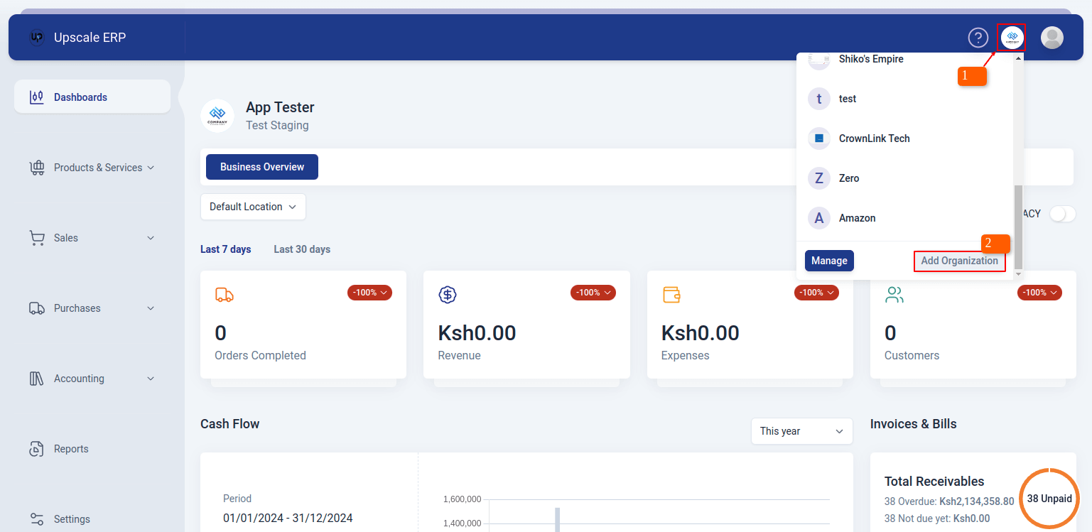This screenshot has width=1092, height=532.
Task: Open the This year cash flow dropdown
Action: [x=801, y=430]
